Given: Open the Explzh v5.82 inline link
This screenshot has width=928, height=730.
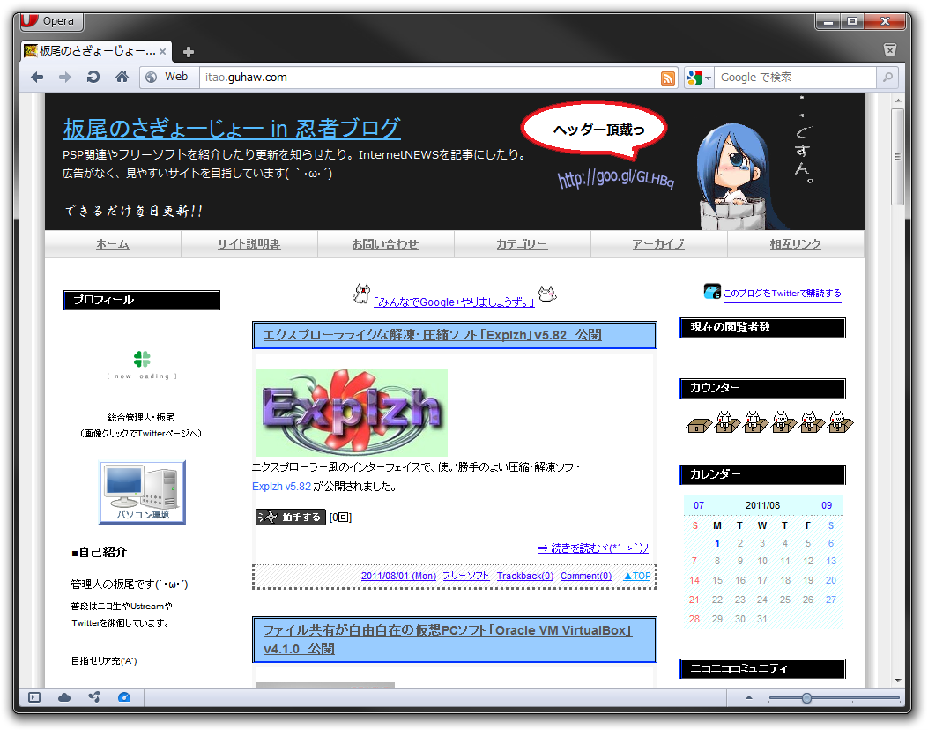Looking at the screenshot, I should click(x=281, y=486).
